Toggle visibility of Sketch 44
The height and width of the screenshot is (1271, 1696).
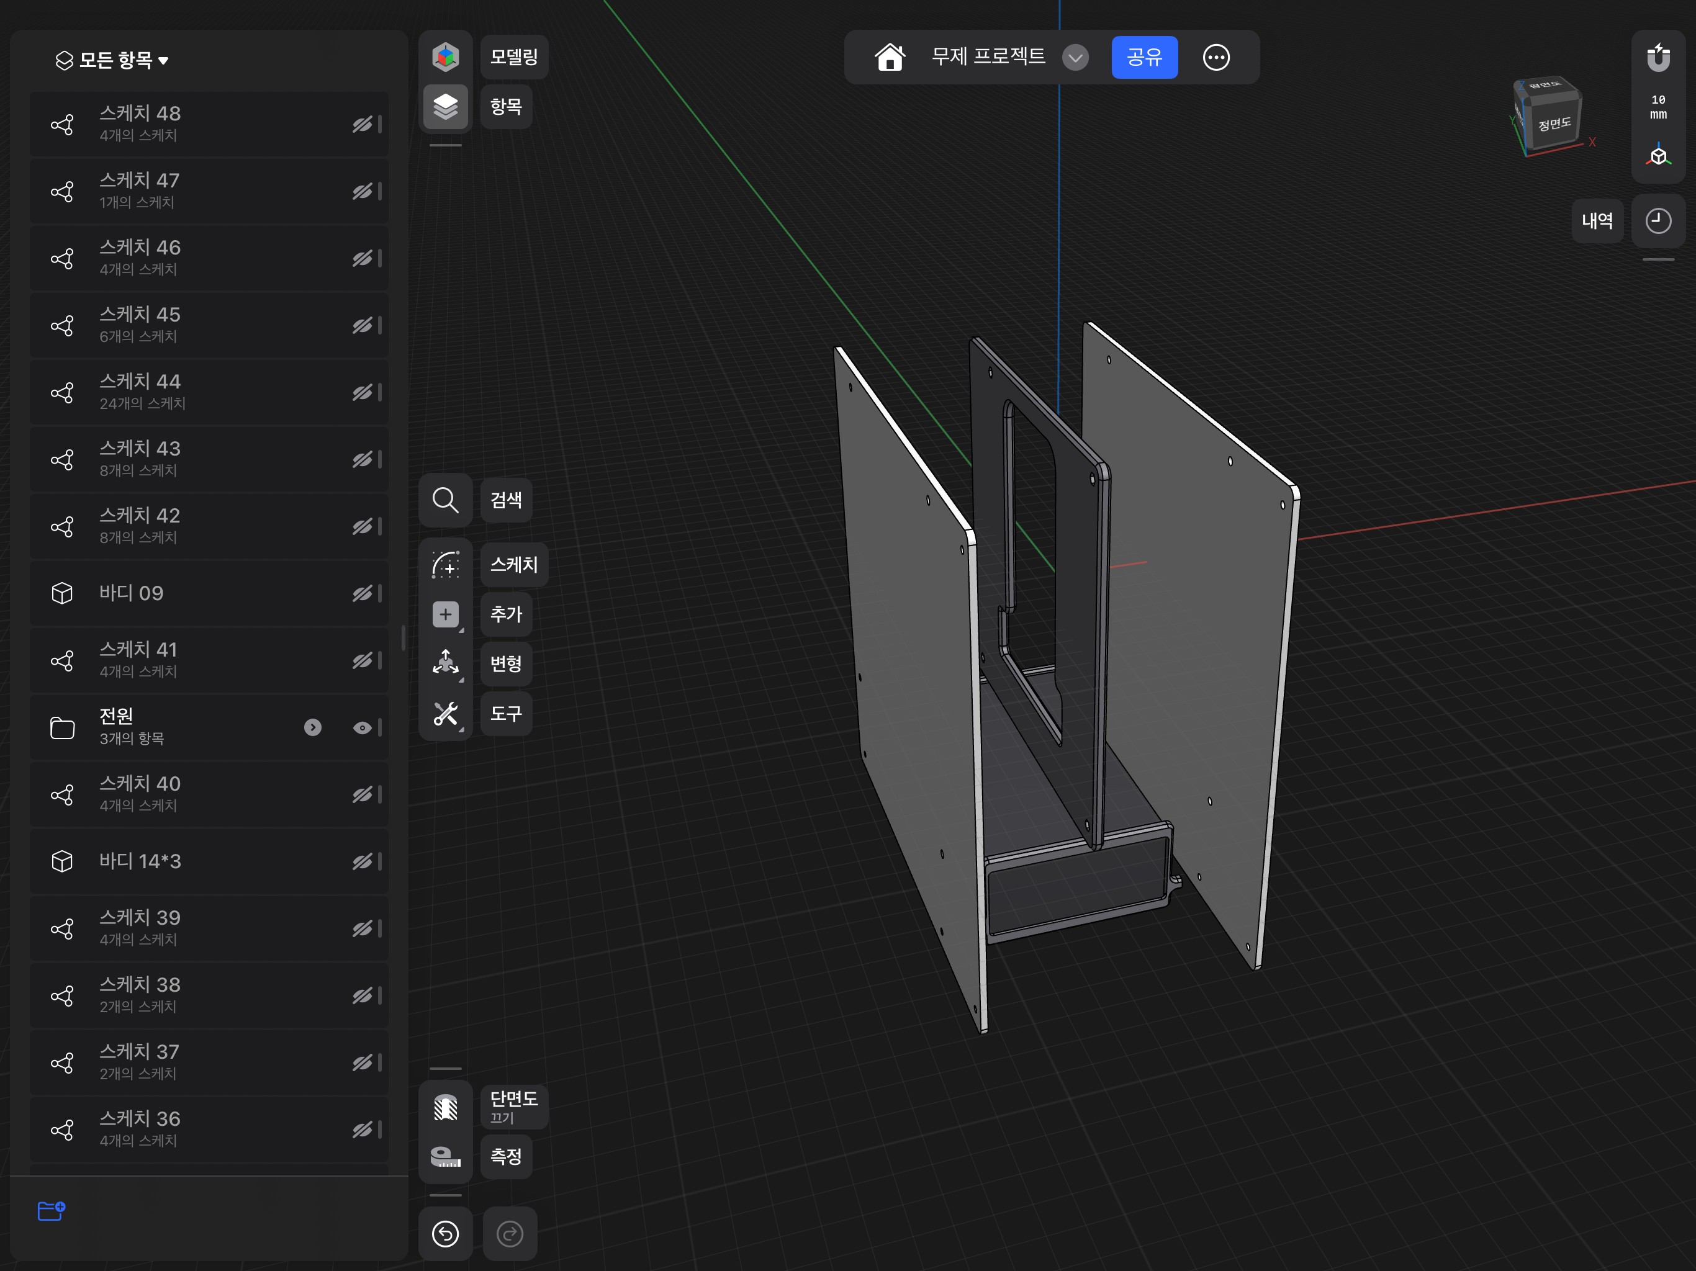point(363,392)
